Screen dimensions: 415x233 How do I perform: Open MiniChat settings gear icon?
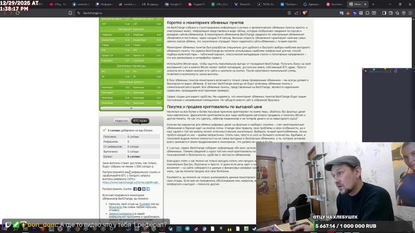coord(395,71)
